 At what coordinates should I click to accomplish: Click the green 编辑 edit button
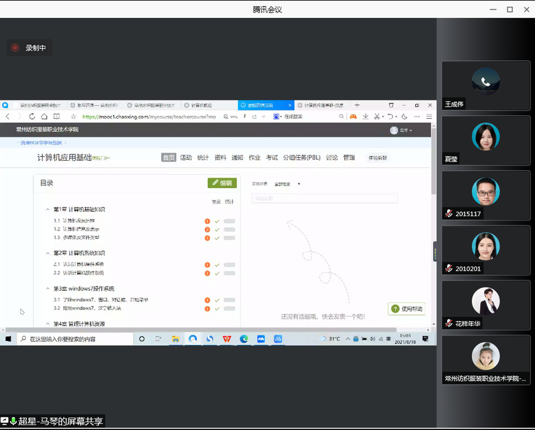[222, 183]
